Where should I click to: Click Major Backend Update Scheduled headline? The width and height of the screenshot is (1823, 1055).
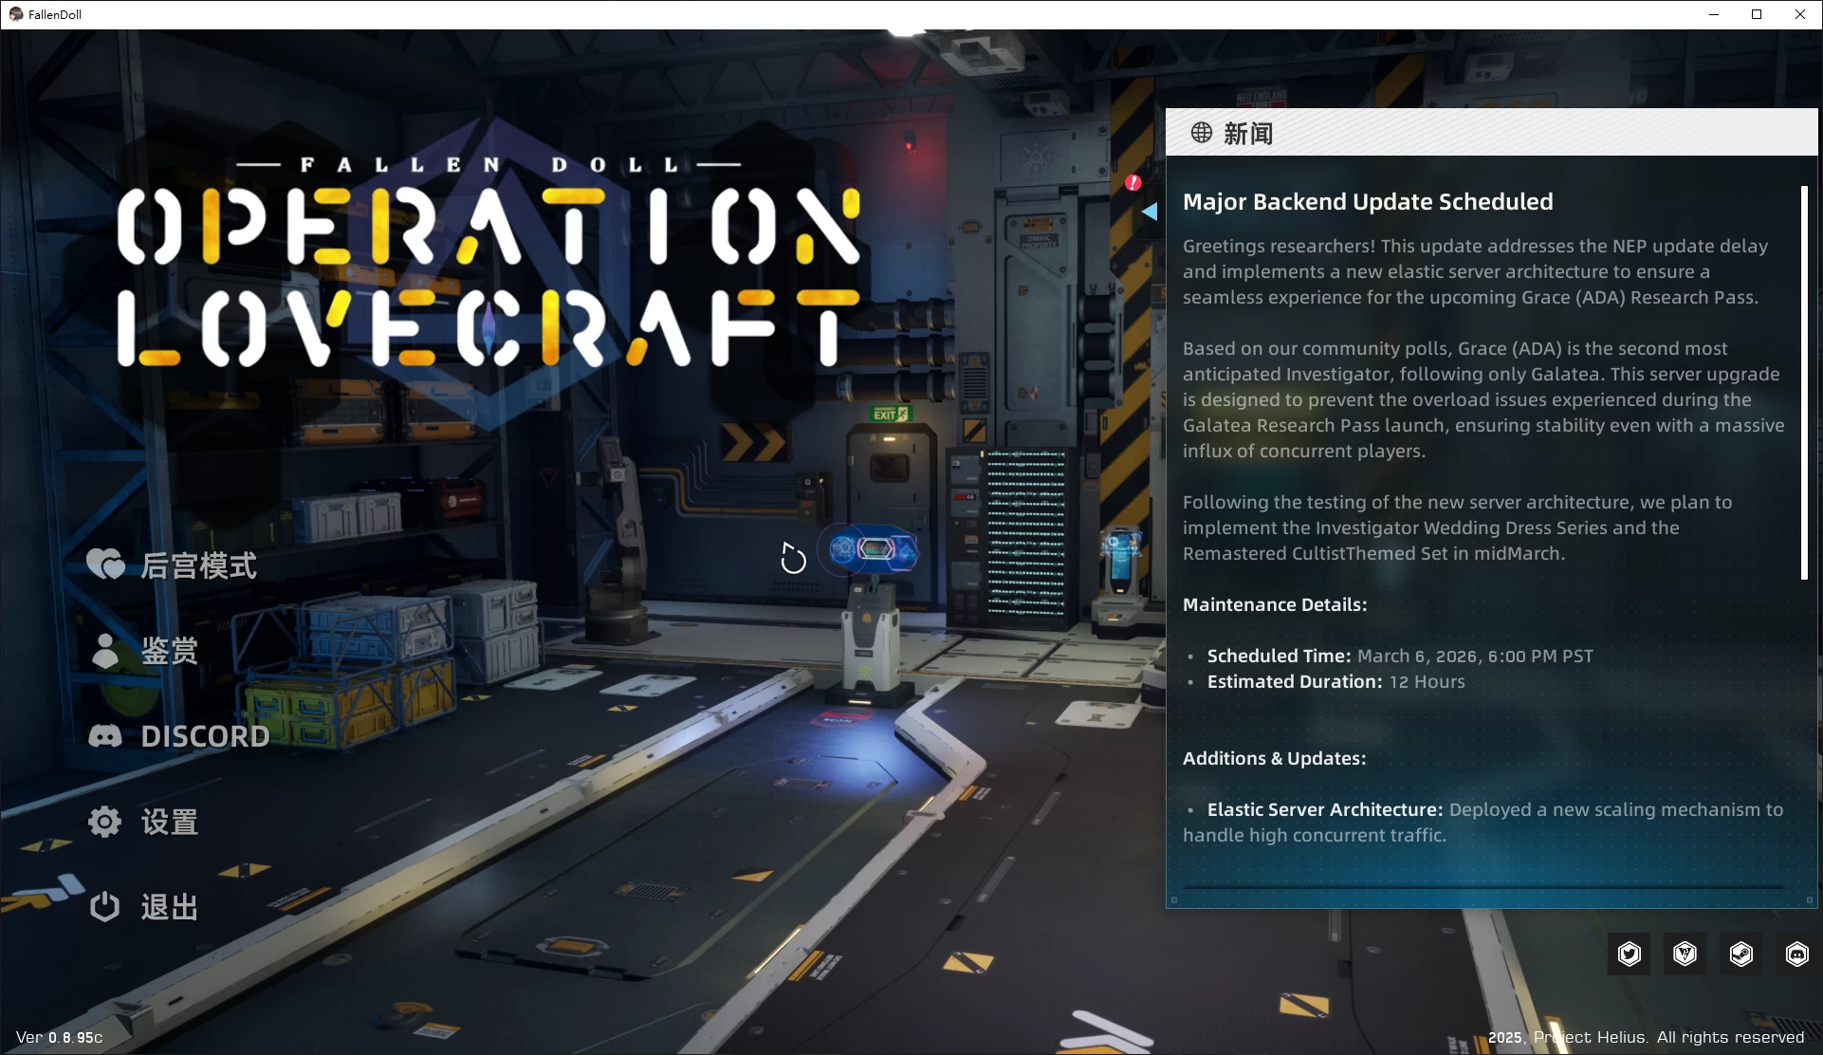(1368, 201)
